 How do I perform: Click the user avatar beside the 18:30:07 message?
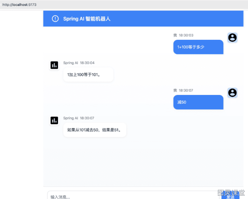click(232, 93)
